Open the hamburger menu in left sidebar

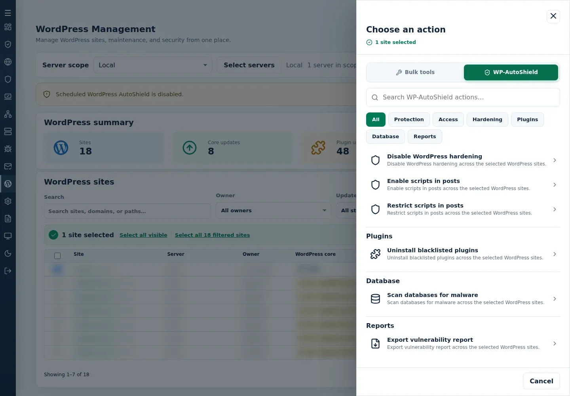click(8, 13)
